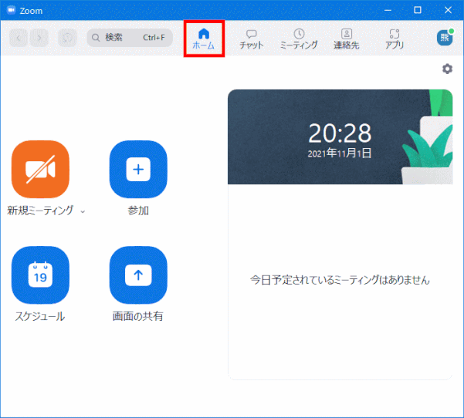Go forward using the right arrow button
This screenshot has width=464, height=418.
39,37
